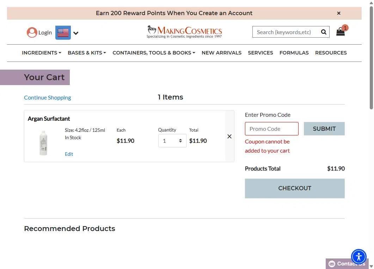Click the 'Coupon cannot be added' error text
This screenshot has height=269, width=374.
(268, 146)
